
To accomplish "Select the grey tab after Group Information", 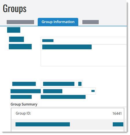I will click(90, 22).
